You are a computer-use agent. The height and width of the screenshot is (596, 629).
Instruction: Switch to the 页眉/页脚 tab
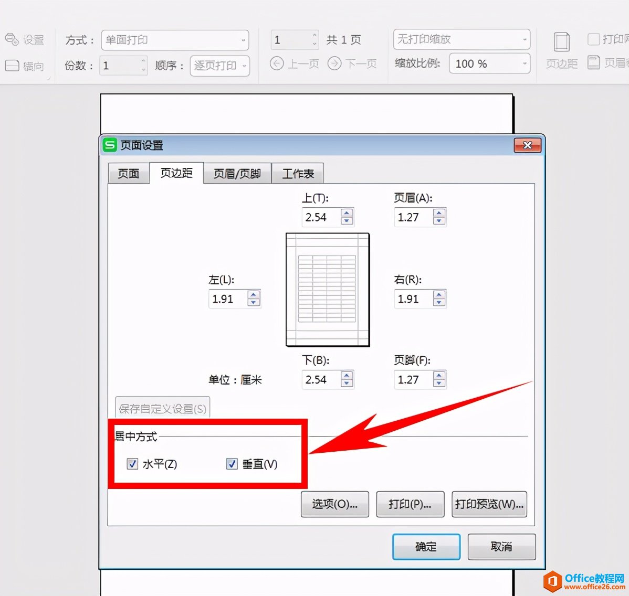237,173
